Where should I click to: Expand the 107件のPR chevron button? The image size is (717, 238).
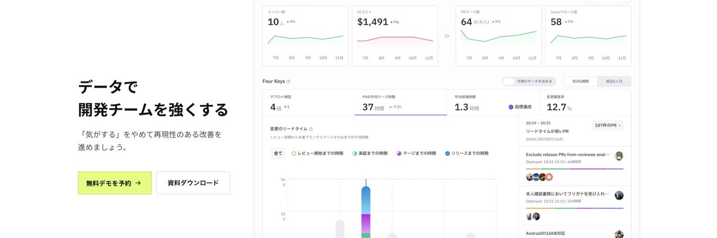608,125
